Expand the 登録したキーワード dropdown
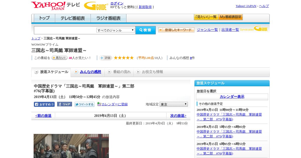 click(x=176, y=30)
